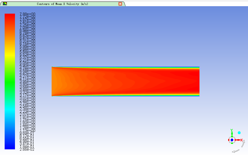Close the contour display window
Viewport: 248px width, 155px height.
(x=120, y=4)
